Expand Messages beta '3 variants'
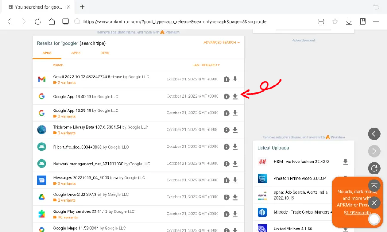387x232 pixels. (64, 183)
